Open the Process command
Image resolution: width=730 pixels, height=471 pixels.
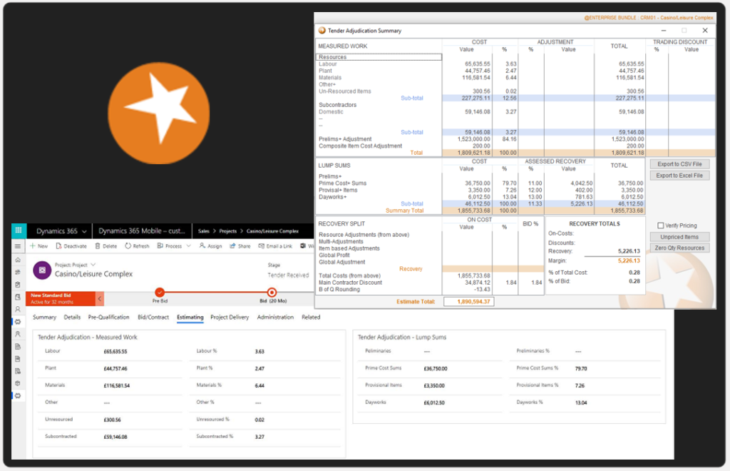click(170, 246)
